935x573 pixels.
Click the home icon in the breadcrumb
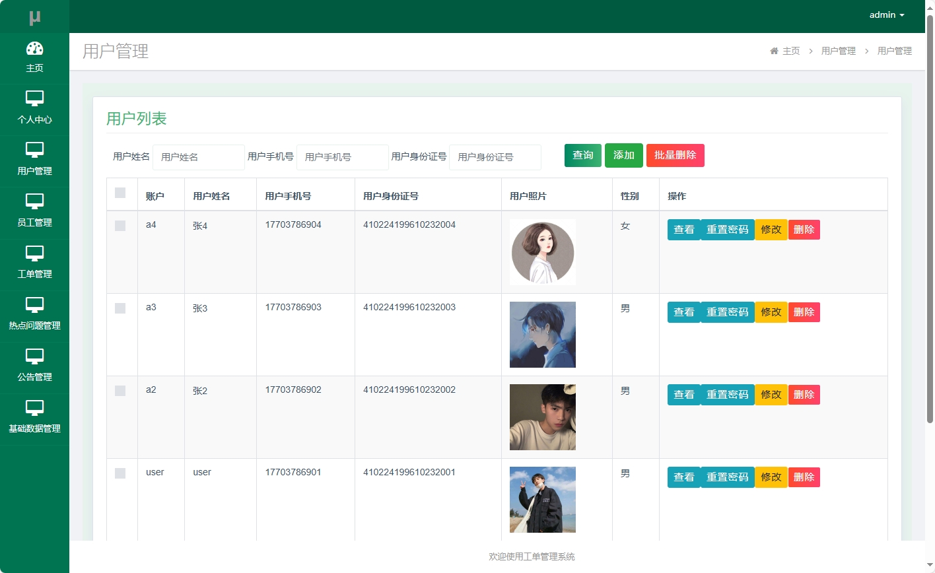point(774,50)
